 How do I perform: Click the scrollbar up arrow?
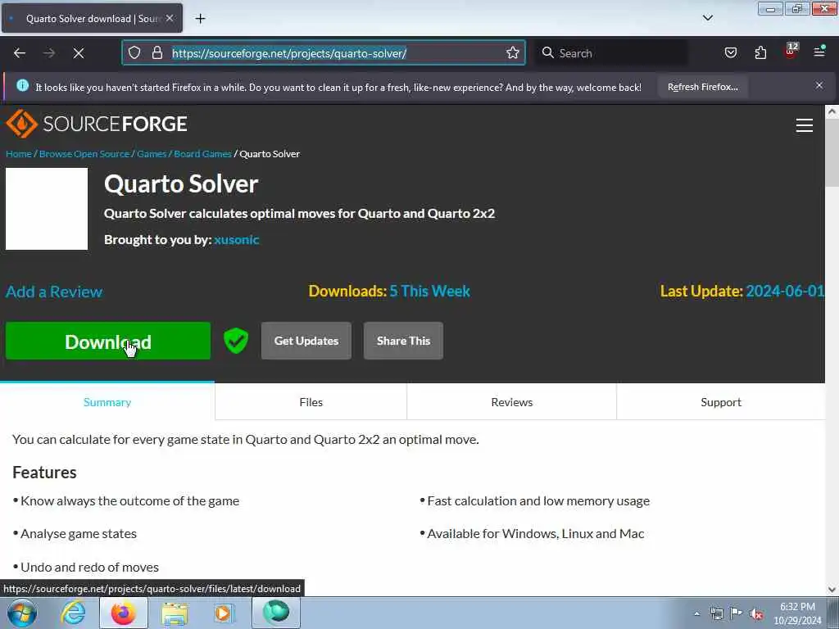pos(832,111)
